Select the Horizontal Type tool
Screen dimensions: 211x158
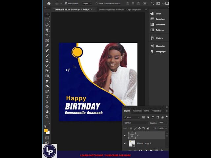click(x=47, y=96)
